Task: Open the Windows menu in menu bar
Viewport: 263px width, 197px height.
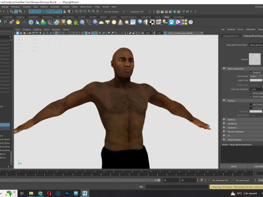Action: 15,7
